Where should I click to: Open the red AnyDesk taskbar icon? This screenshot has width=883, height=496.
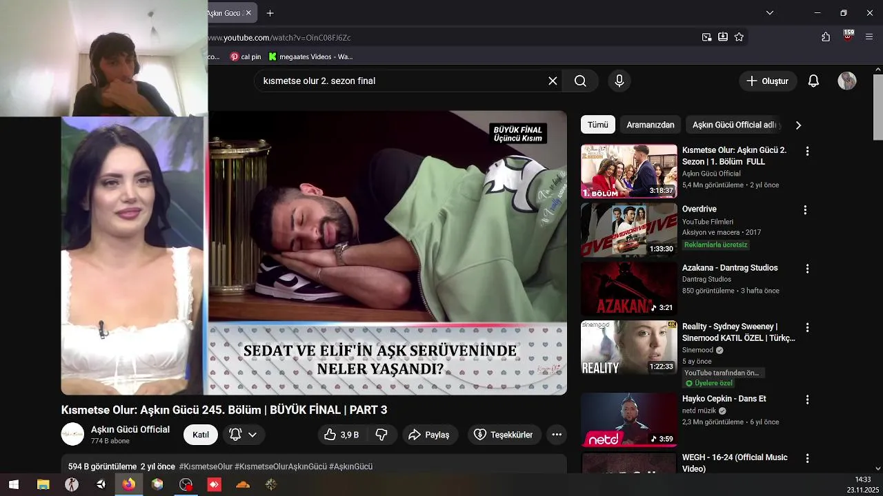click(215, 484)
